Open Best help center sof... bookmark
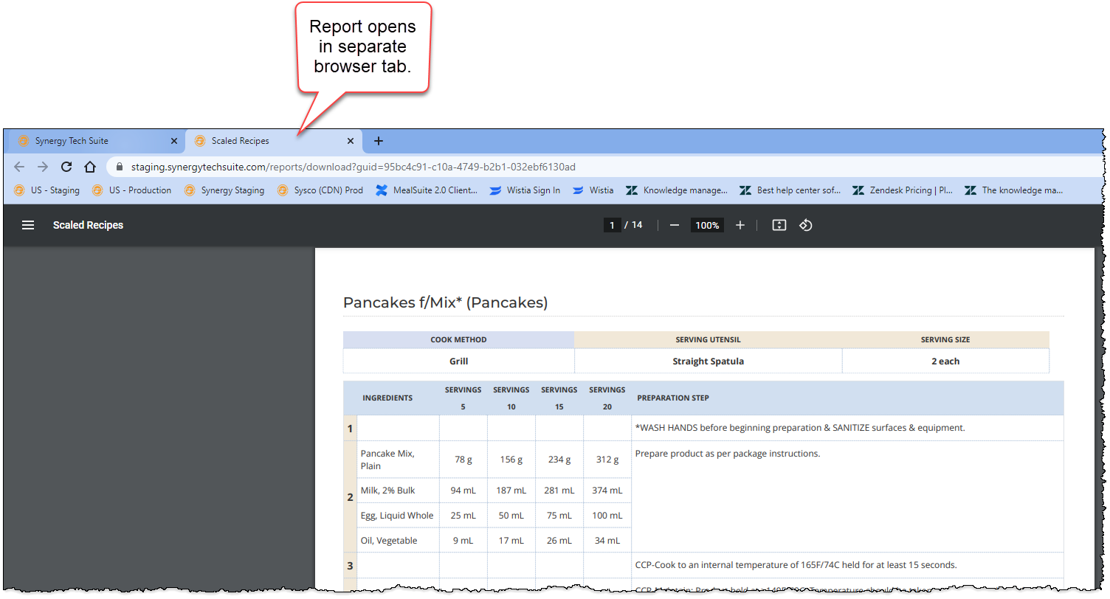 790,190
